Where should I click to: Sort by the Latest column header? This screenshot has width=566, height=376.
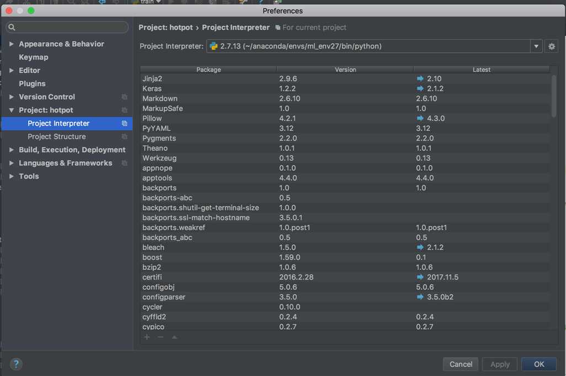481,69
